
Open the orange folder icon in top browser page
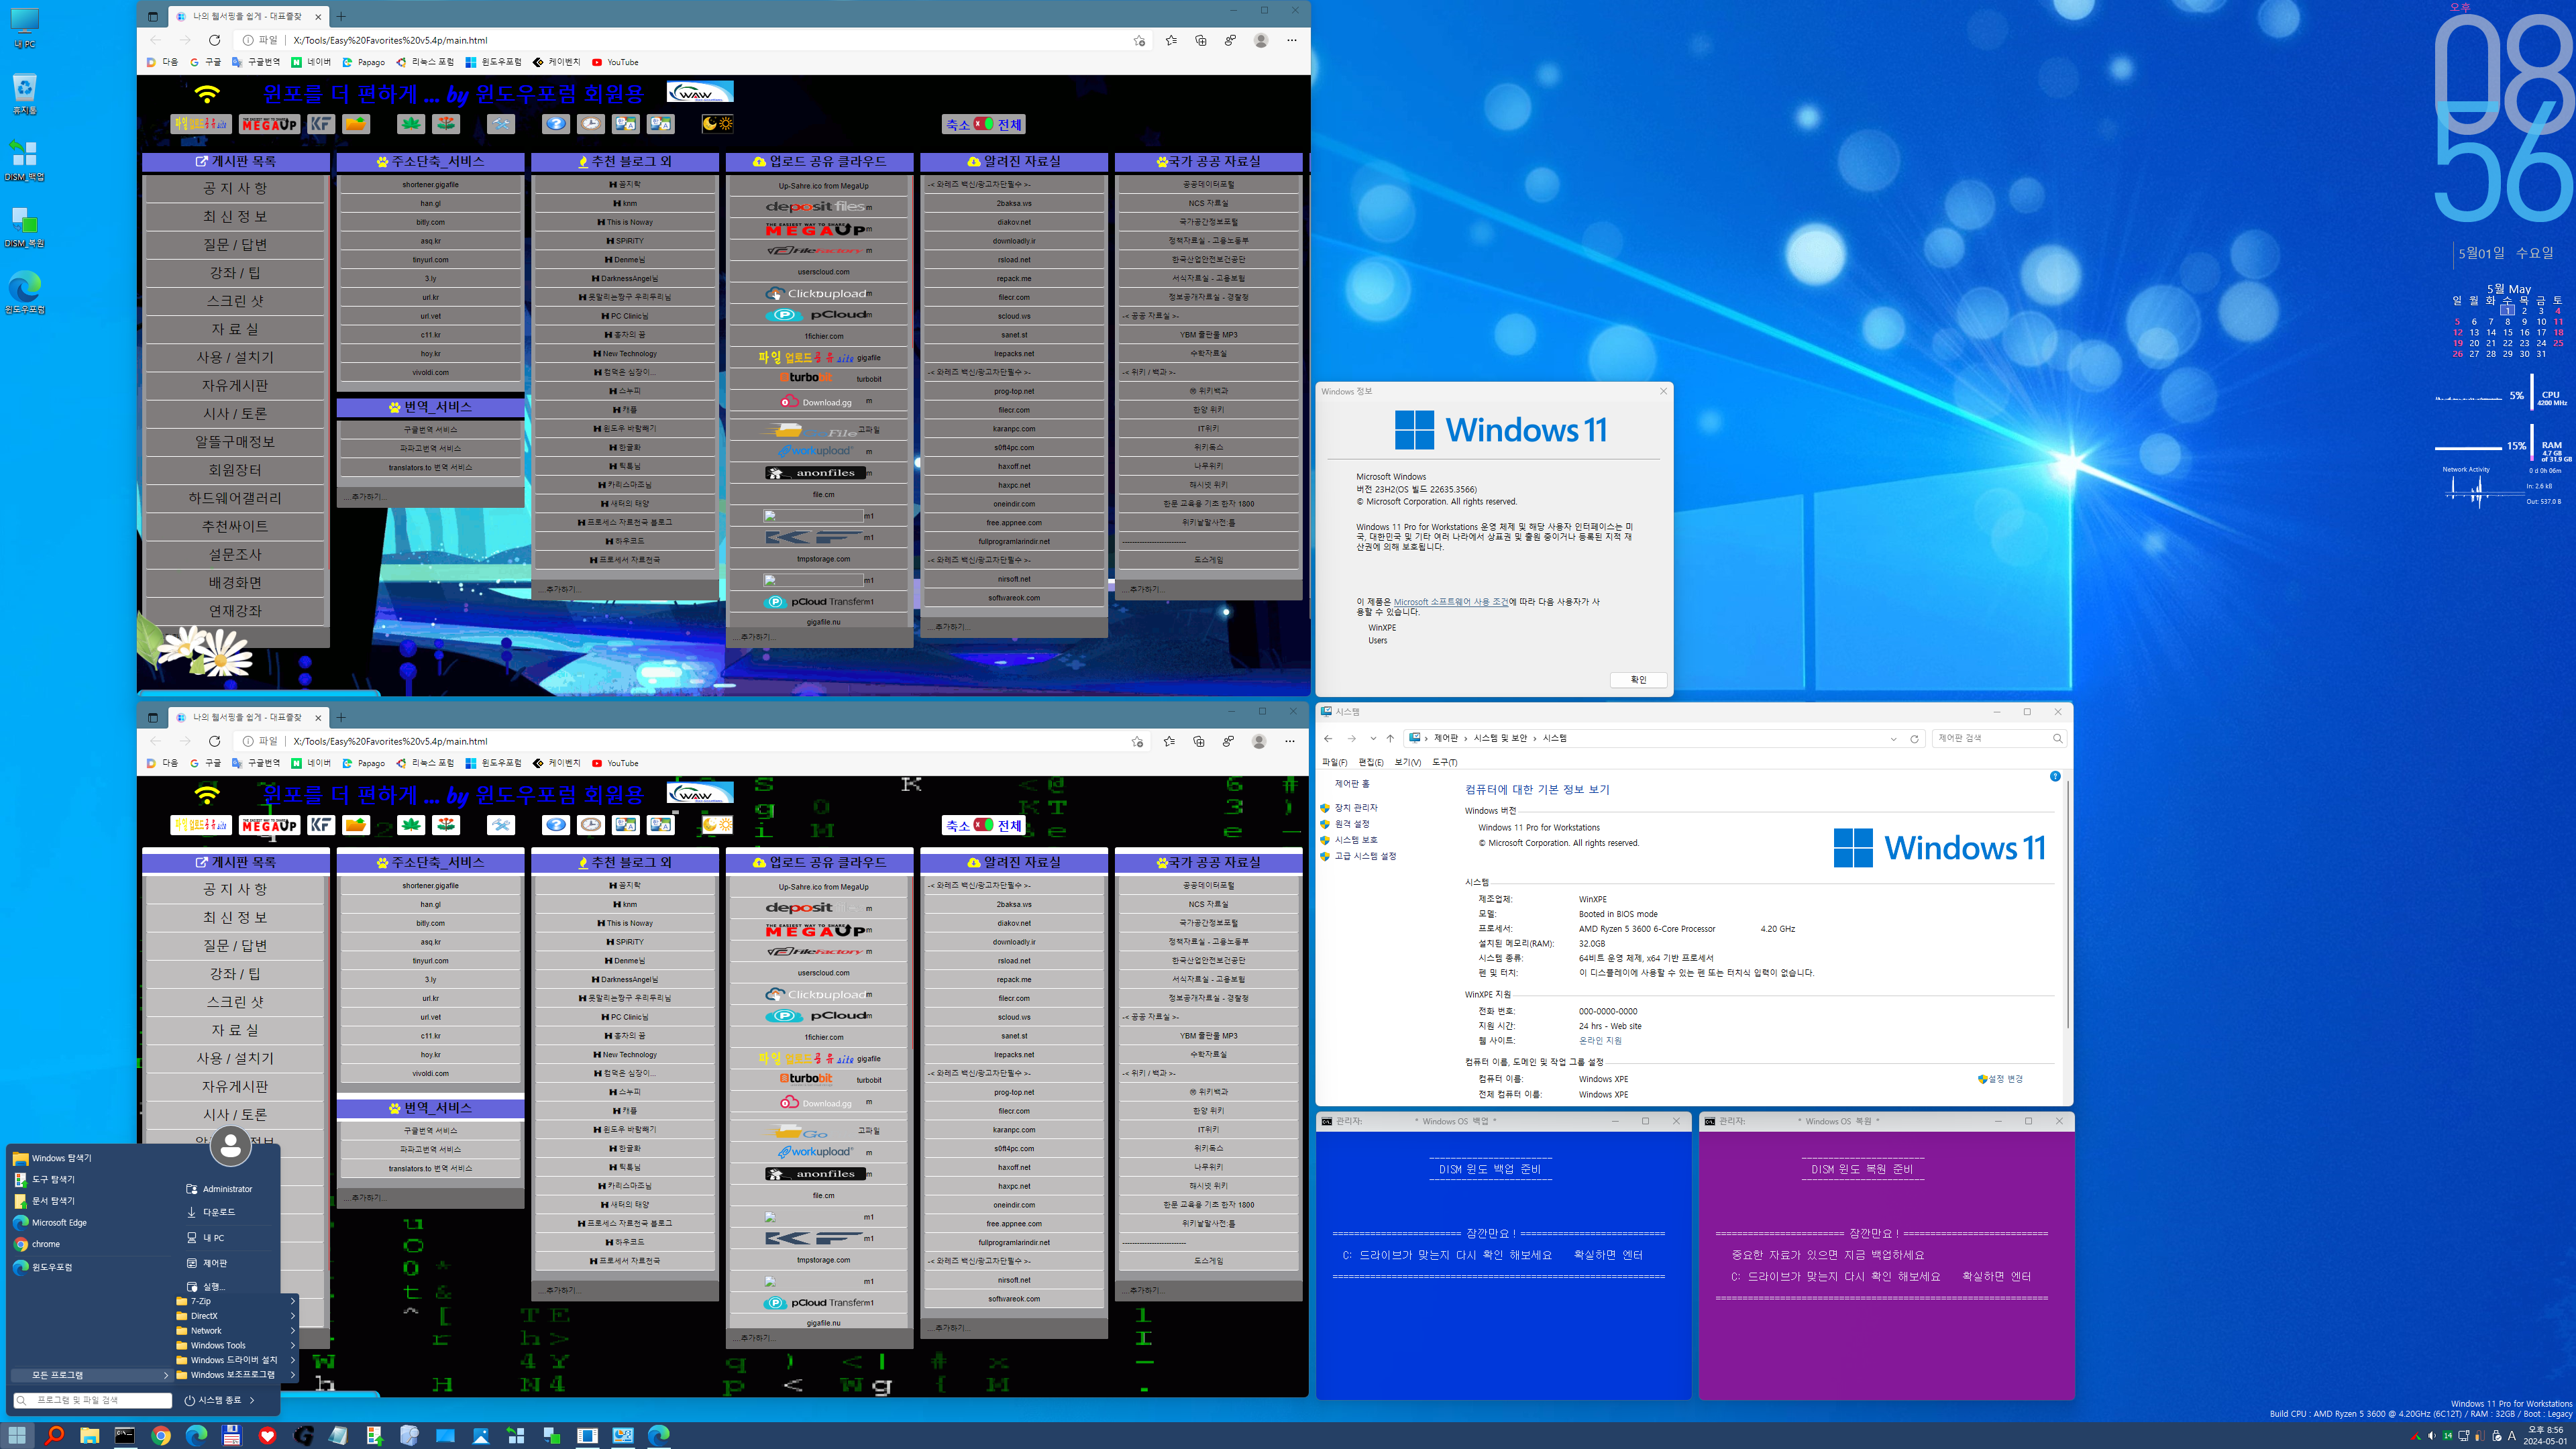(356, 124)
